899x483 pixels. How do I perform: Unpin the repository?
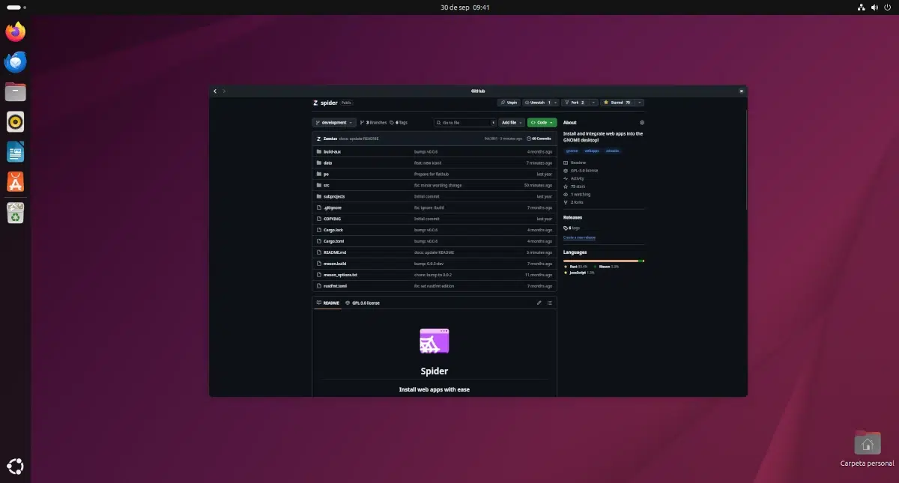[x=509, y=103]
